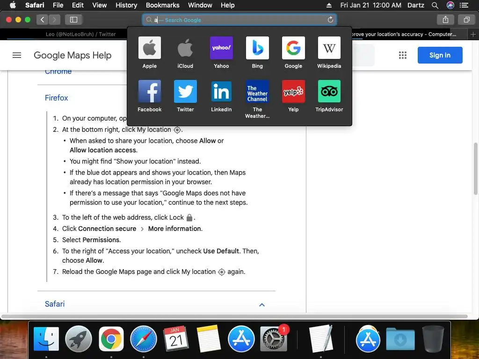Click the horizontal scrollbar at the bottom
The height and width of the screenshot is (359, 479).
click(x=234, y=316)
